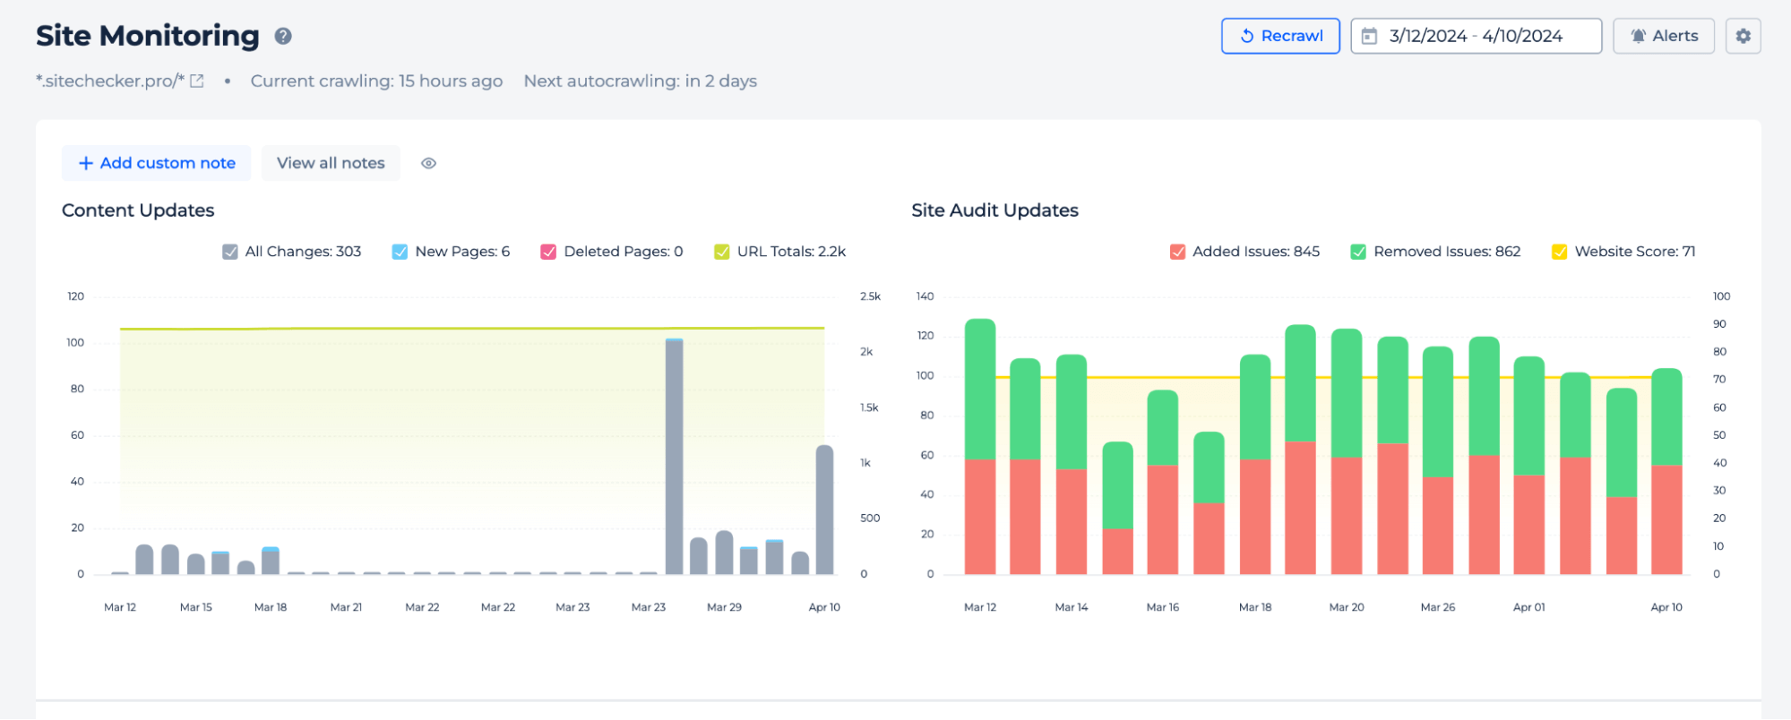The image size is (1791, 720).
Task: Open the help icon beside Site Monitoring
Action: point(283,37)
